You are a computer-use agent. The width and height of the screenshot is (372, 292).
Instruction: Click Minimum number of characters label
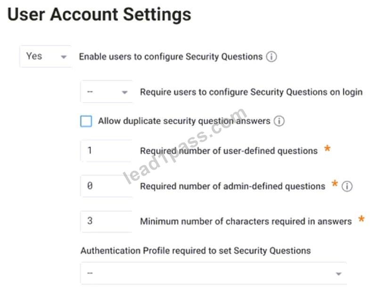click(x=246, y=222)
